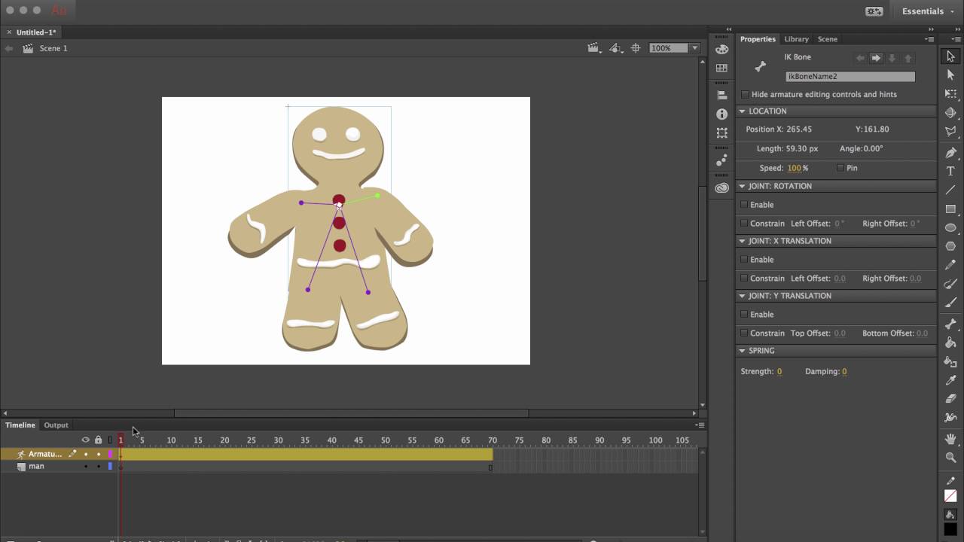Select the Ink Bottle tool
Viewport: 964px width, 542px height.
click(950, 361)
